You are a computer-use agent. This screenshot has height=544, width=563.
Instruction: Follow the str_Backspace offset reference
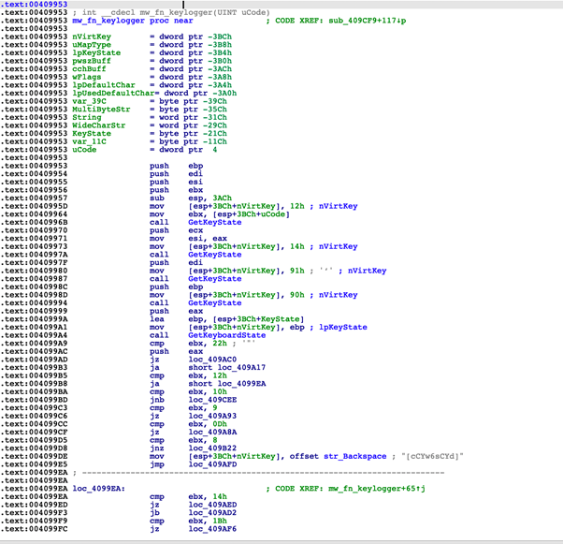coord(354,456)
